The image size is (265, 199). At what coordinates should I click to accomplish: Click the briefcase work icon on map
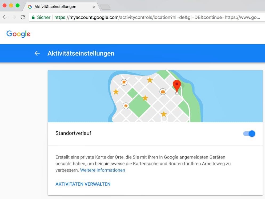[163, 92]
